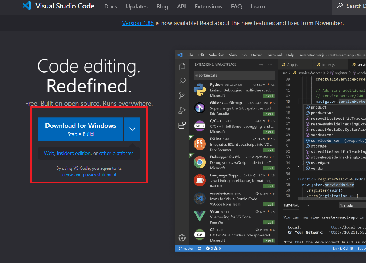Select serviceWorker (property) autocomplete suggestion
The width and height of the screenshot is (367, 263).
coord(336,140)
